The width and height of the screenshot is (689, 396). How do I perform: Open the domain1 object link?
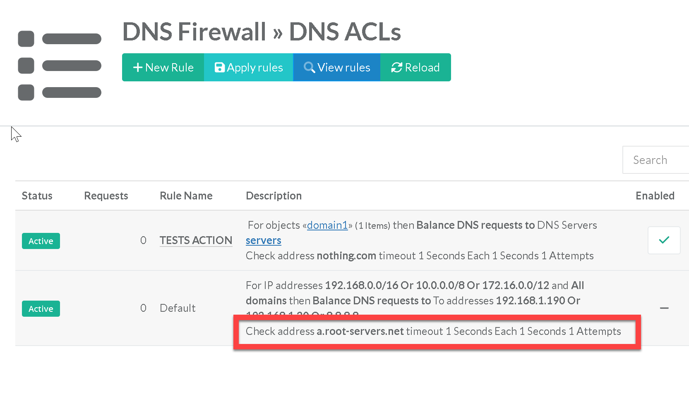(327, 225)
